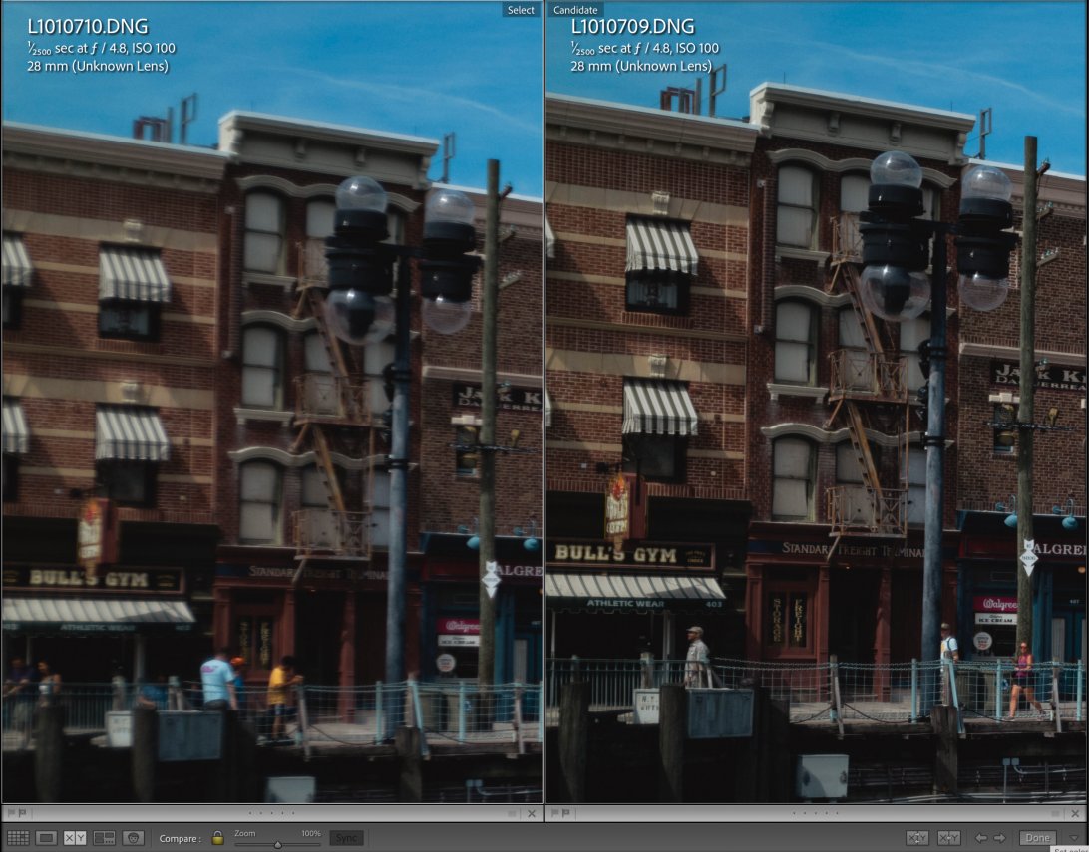Click the Make Select icon
The width and height of the screenshot is (1089, 852).
tap(949, 838)
